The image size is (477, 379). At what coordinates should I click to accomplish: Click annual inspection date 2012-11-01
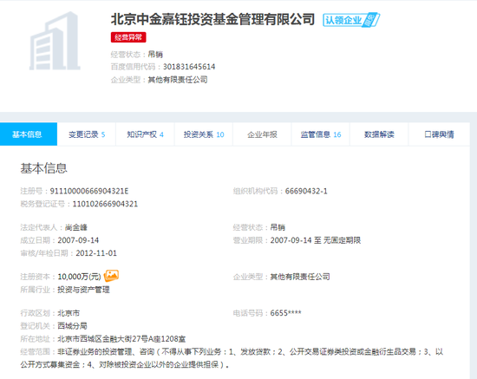click(x=96, y=253)
